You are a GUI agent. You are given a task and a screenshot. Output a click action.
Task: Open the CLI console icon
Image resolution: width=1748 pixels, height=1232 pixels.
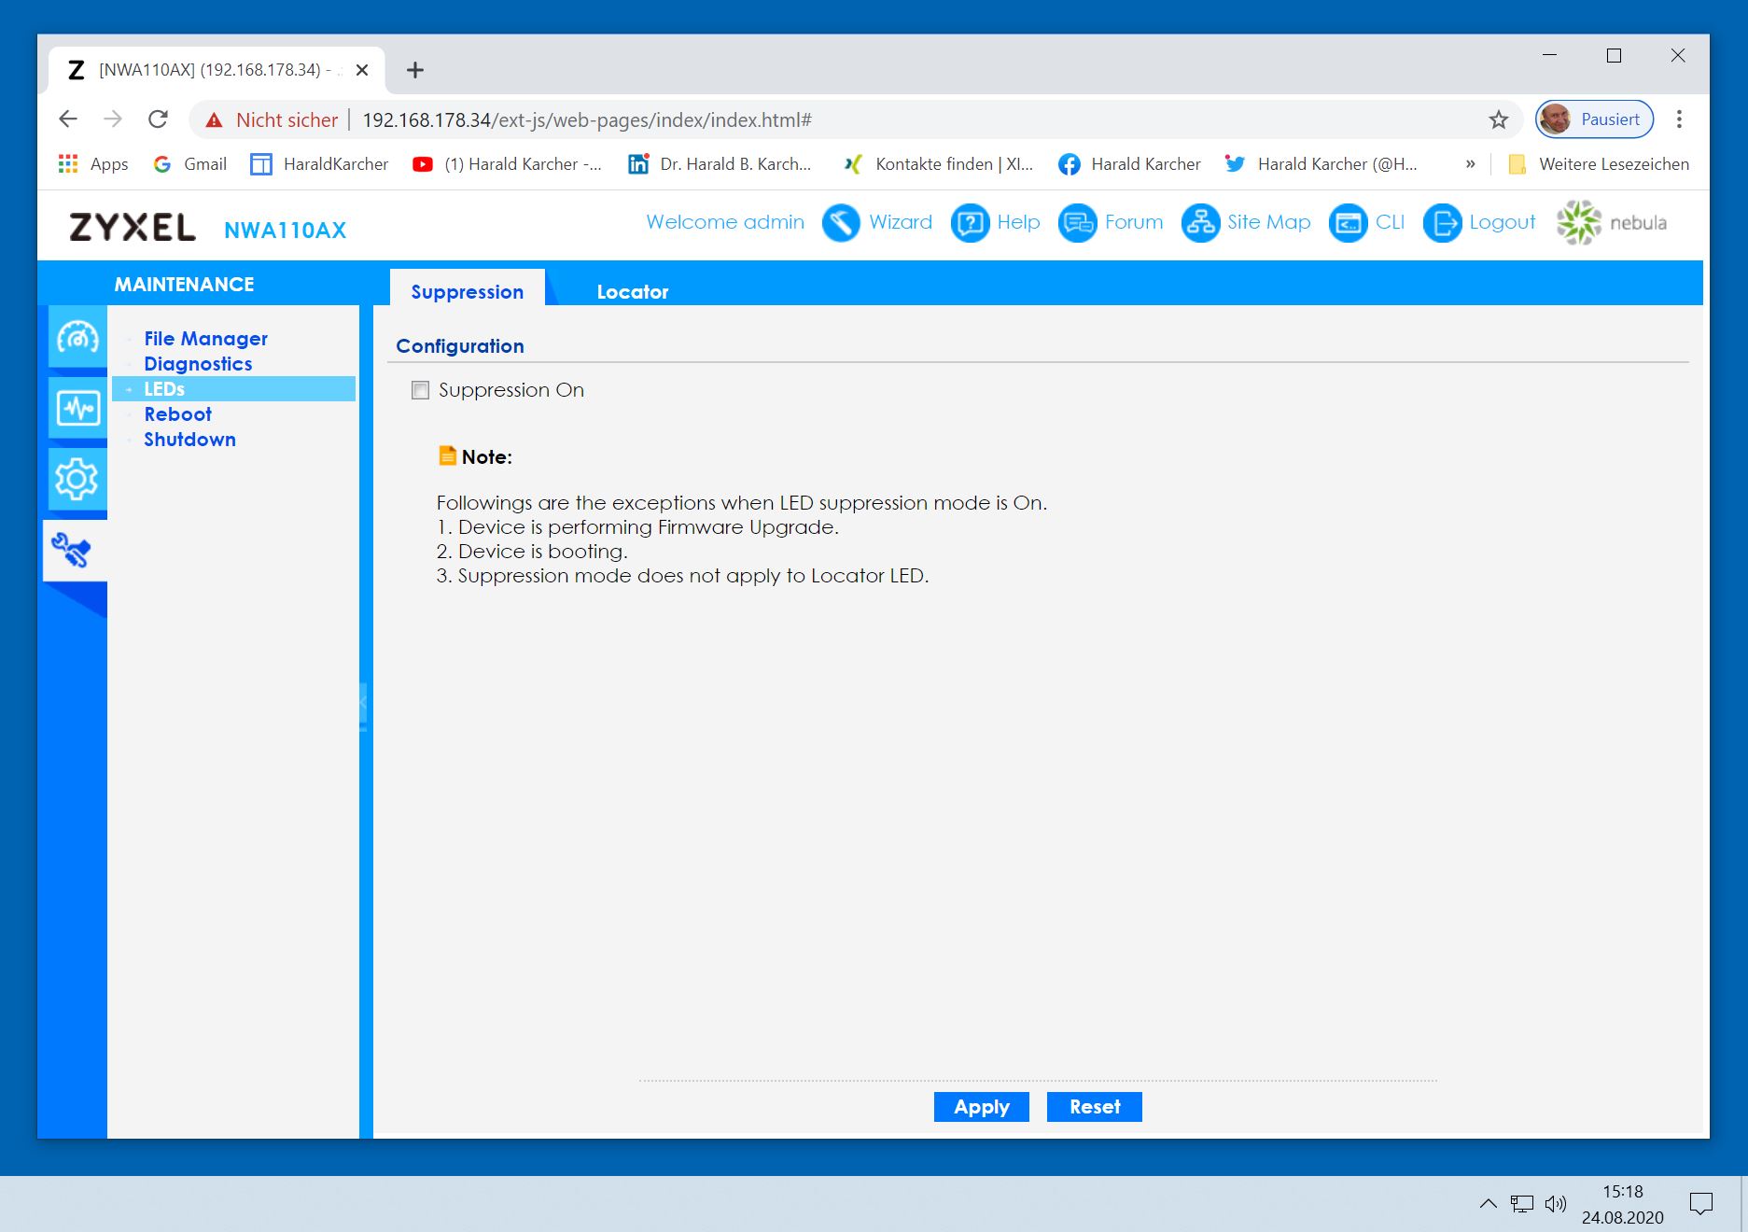click(x=1347, y=223)
